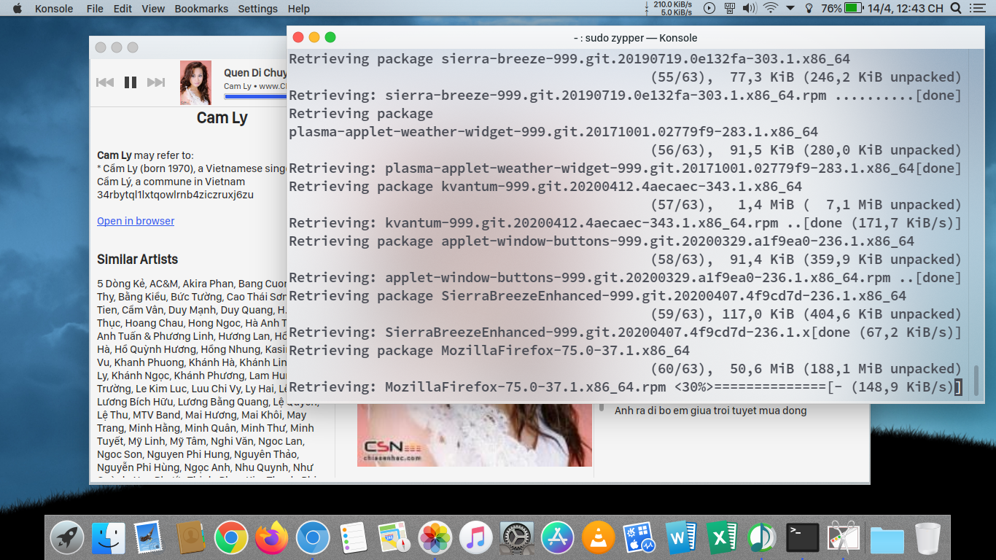Click the song progress bar in music player
The width and height of the screenshot is (996, 560).
[x=255, y=96]
